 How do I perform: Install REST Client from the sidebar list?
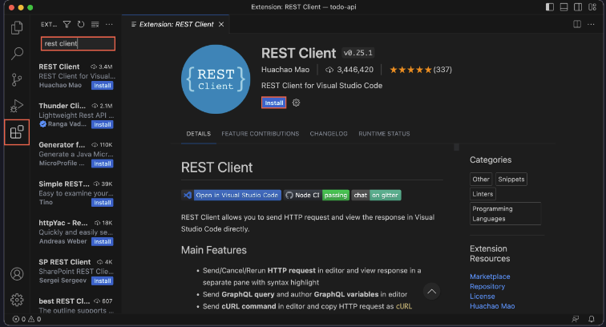point(103,86)
